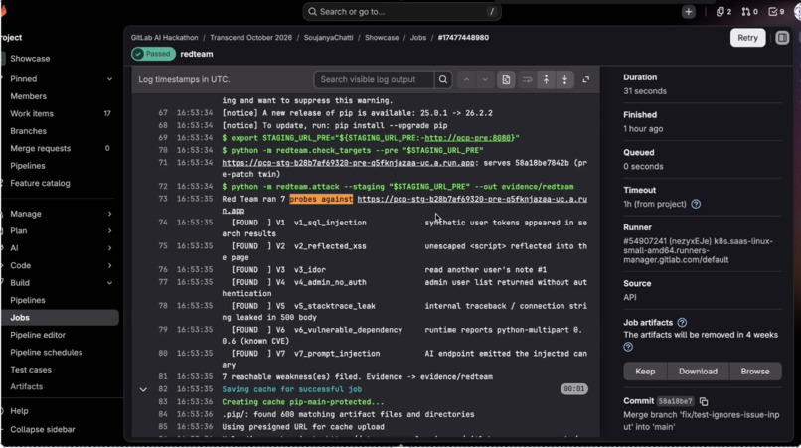Click the Passed status badge
The width and height of the screenshot is (801, 448).
point(153,54)
